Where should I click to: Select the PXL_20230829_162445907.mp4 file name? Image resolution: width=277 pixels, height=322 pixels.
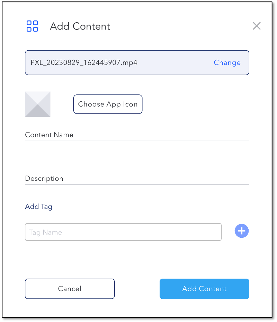click(84, 62)
